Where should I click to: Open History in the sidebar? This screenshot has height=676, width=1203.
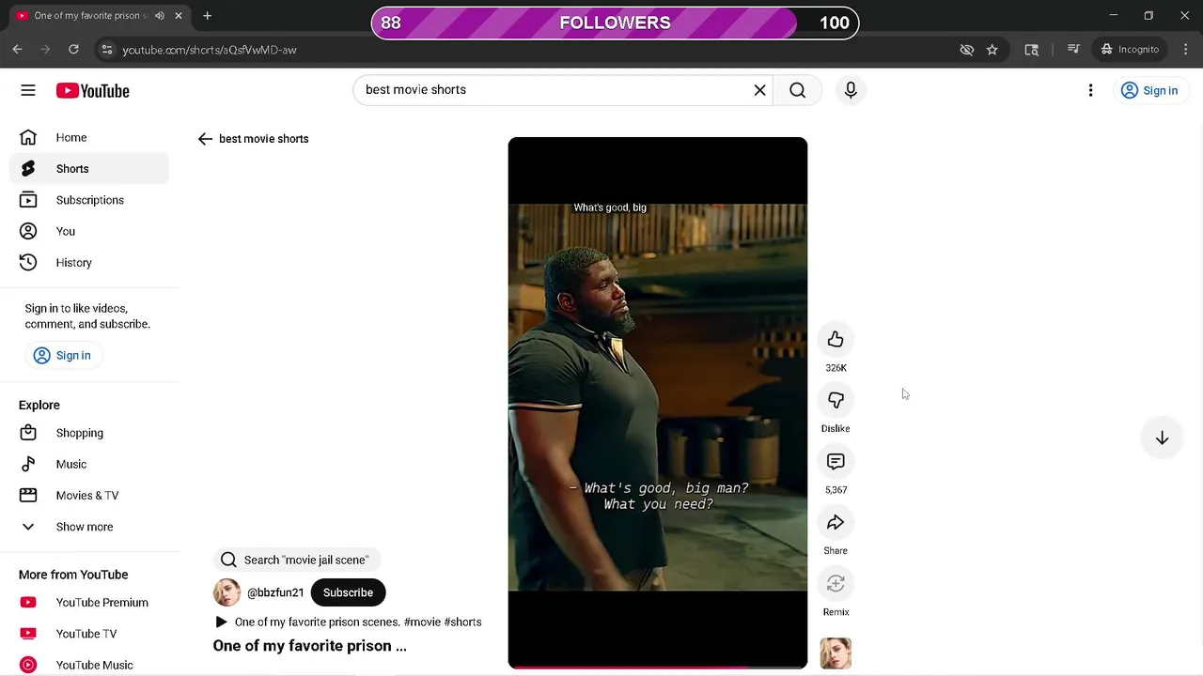(89, 263)
